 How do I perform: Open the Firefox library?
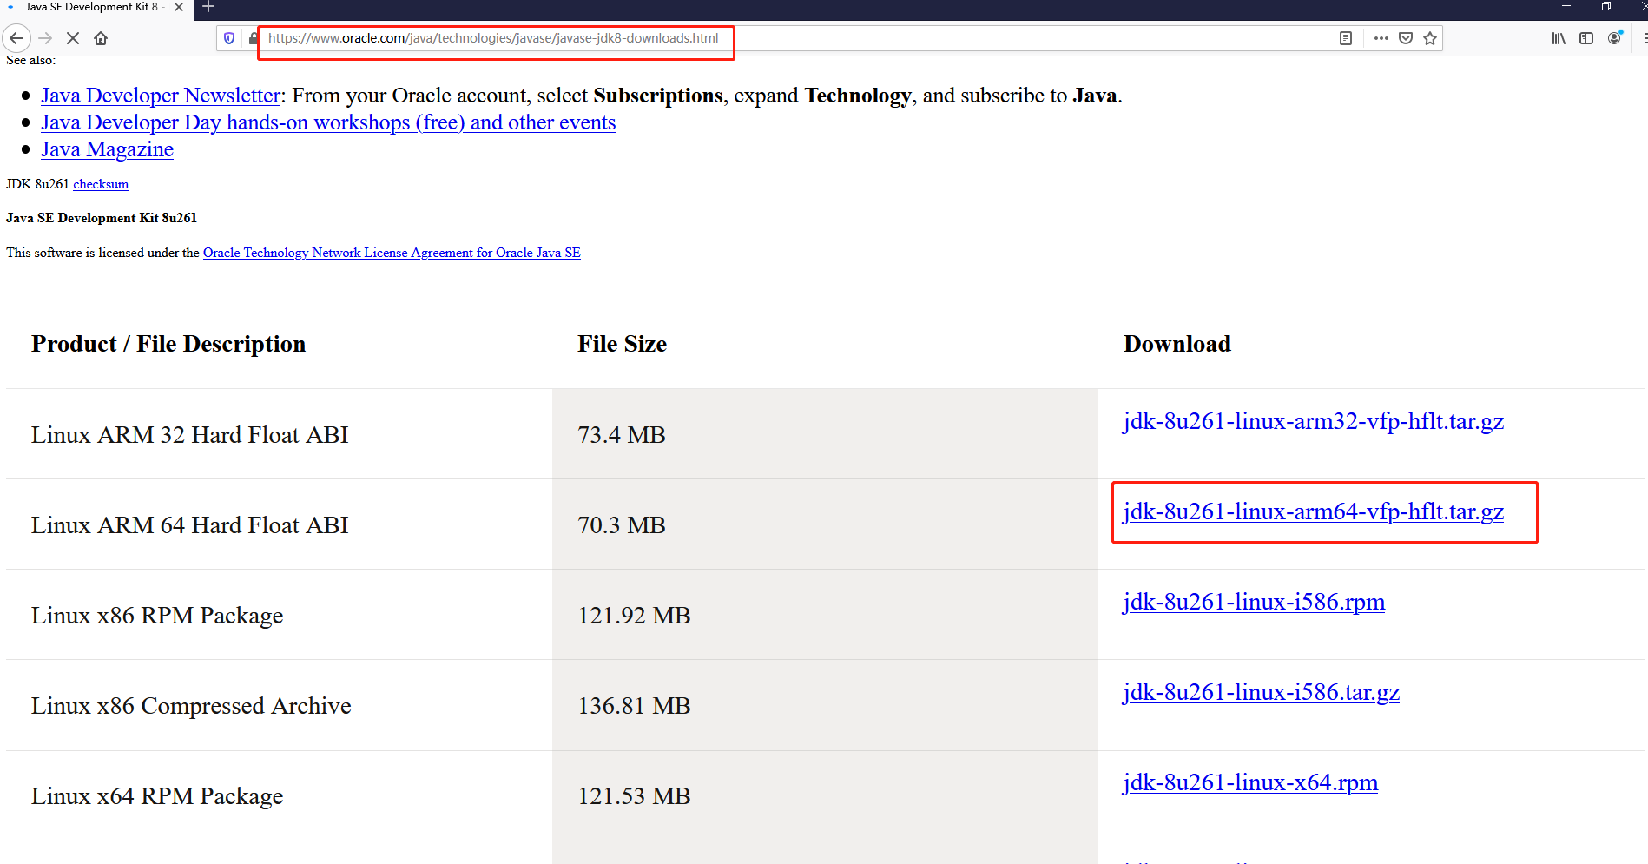coord(1559,38)
